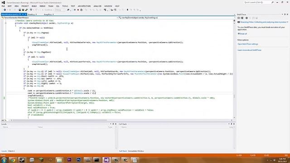Switch to the Immediate Window tab

pos(136,151)
